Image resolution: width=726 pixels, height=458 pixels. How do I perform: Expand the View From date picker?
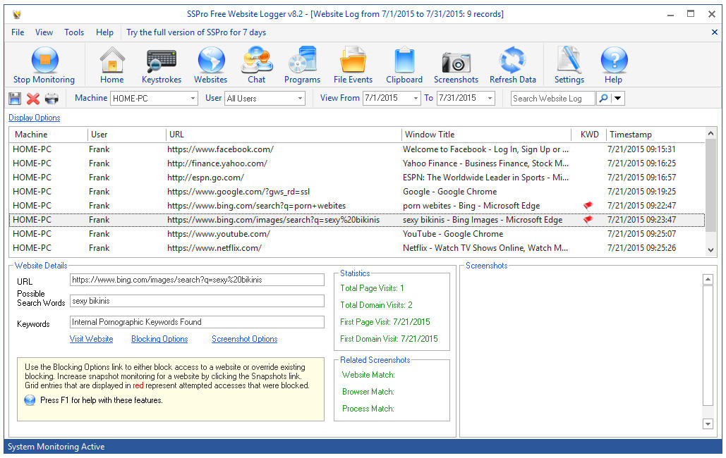[415, 99]
